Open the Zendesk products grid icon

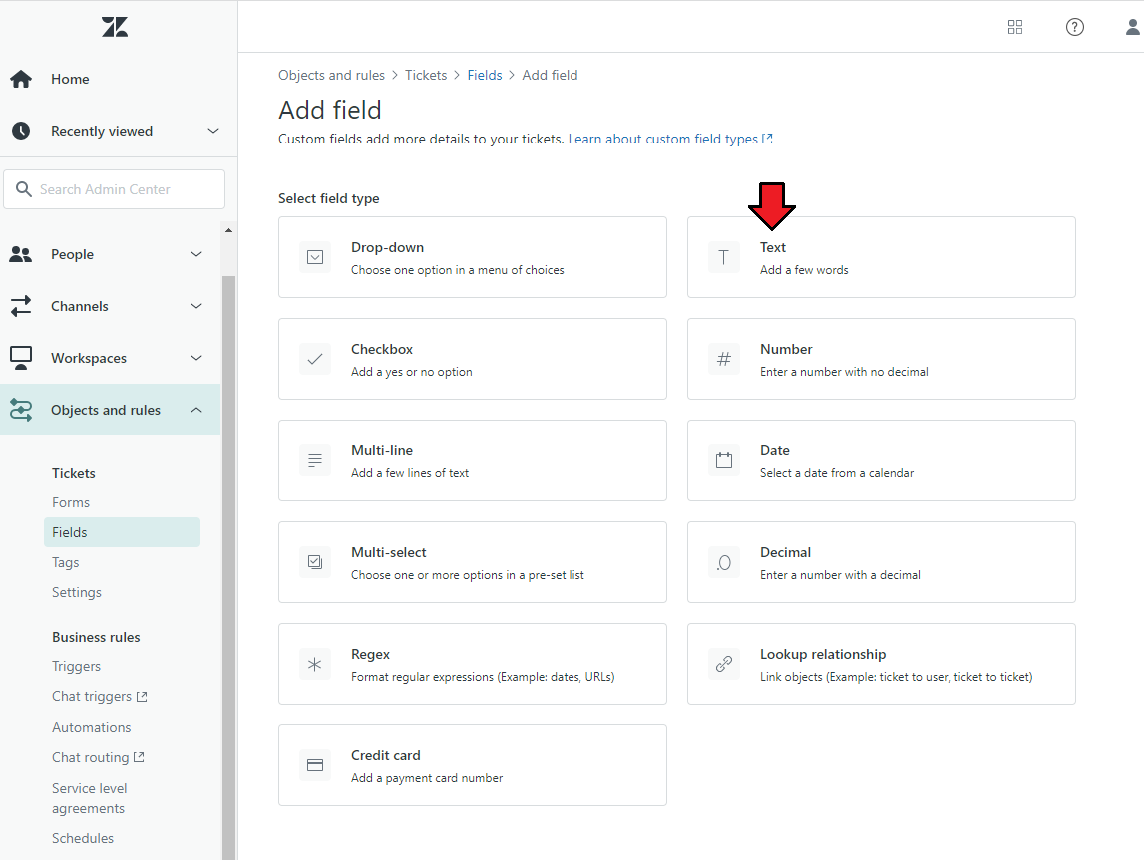(1015, 27)
